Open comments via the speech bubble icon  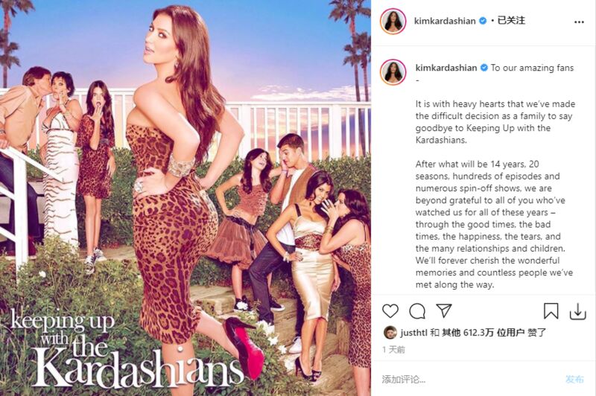point(417,311)
